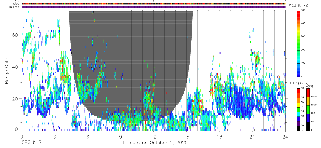Click the 12 tick on the UT hours axis

tap(153, 137)
